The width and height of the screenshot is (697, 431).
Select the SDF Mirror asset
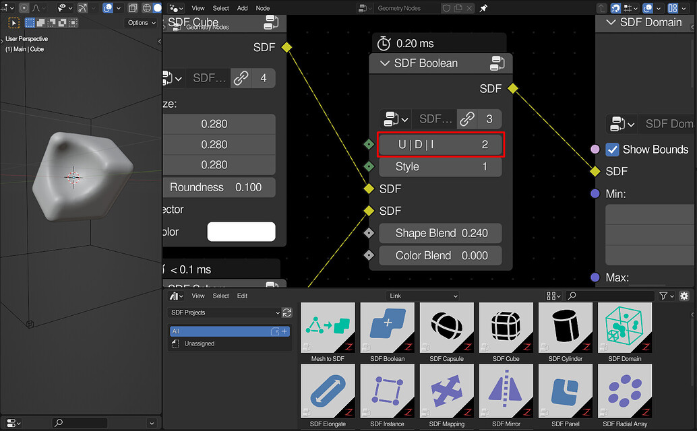(x=506, y=396)
